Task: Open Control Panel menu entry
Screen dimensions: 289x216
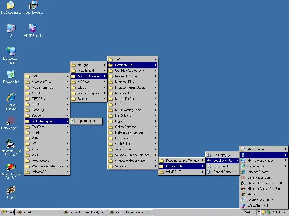Action: click(222, 172)
